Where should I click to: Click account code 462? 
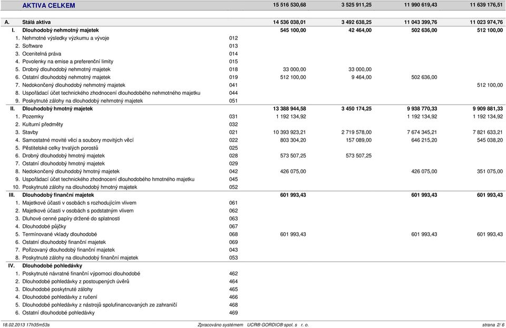[233, 274]
